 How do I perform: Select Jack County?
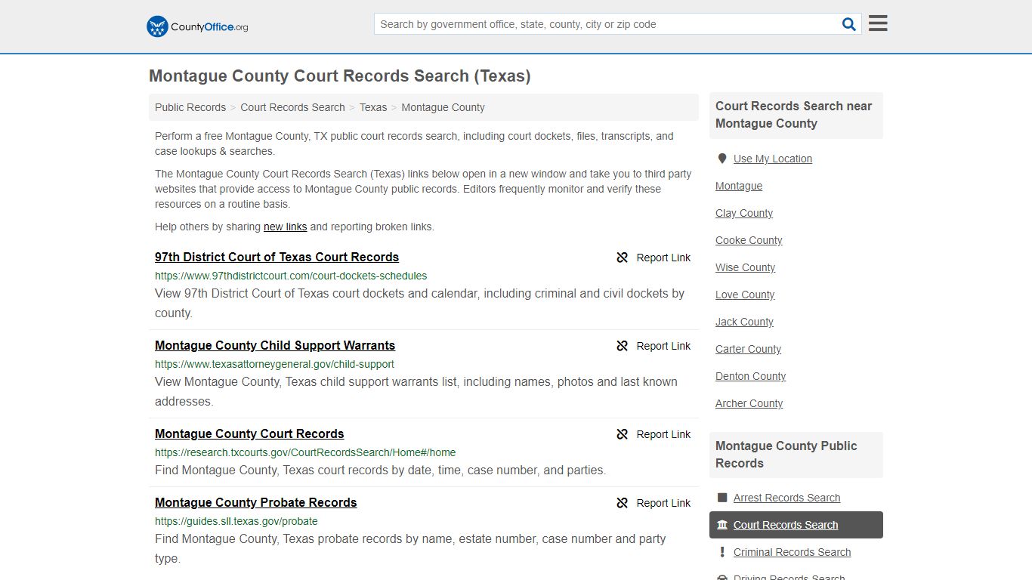point(744,322)
